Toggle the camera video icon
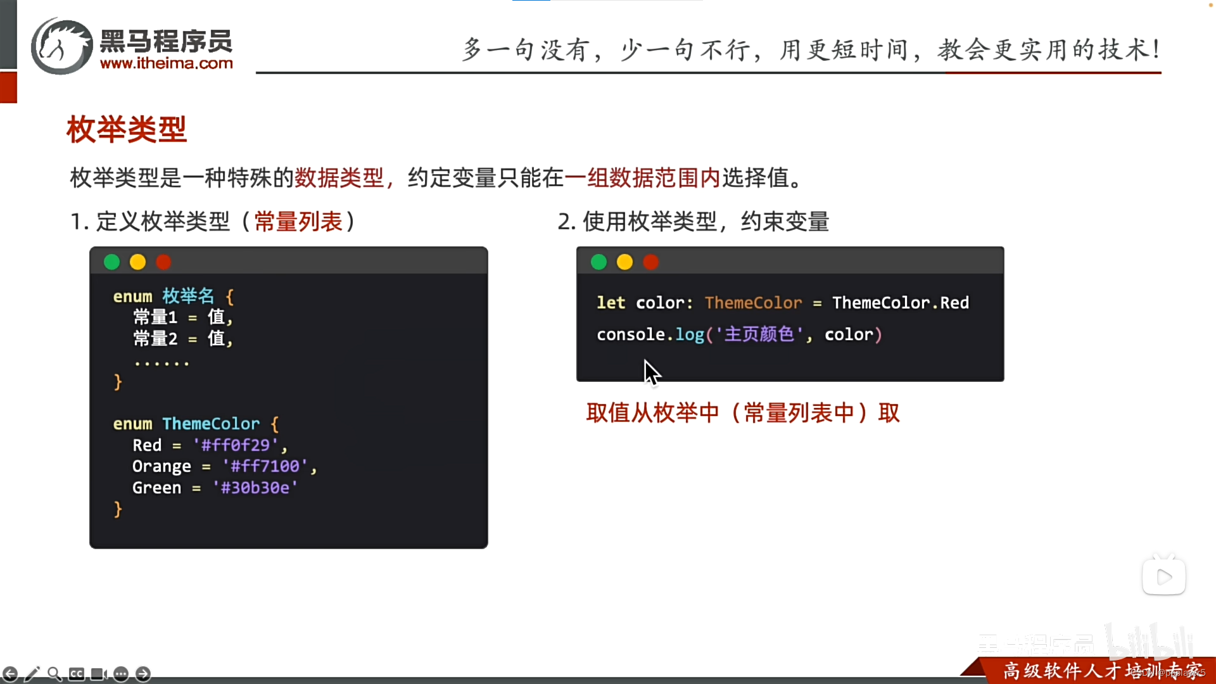Viewport: 1216px width, 684px height. point(99,674)
